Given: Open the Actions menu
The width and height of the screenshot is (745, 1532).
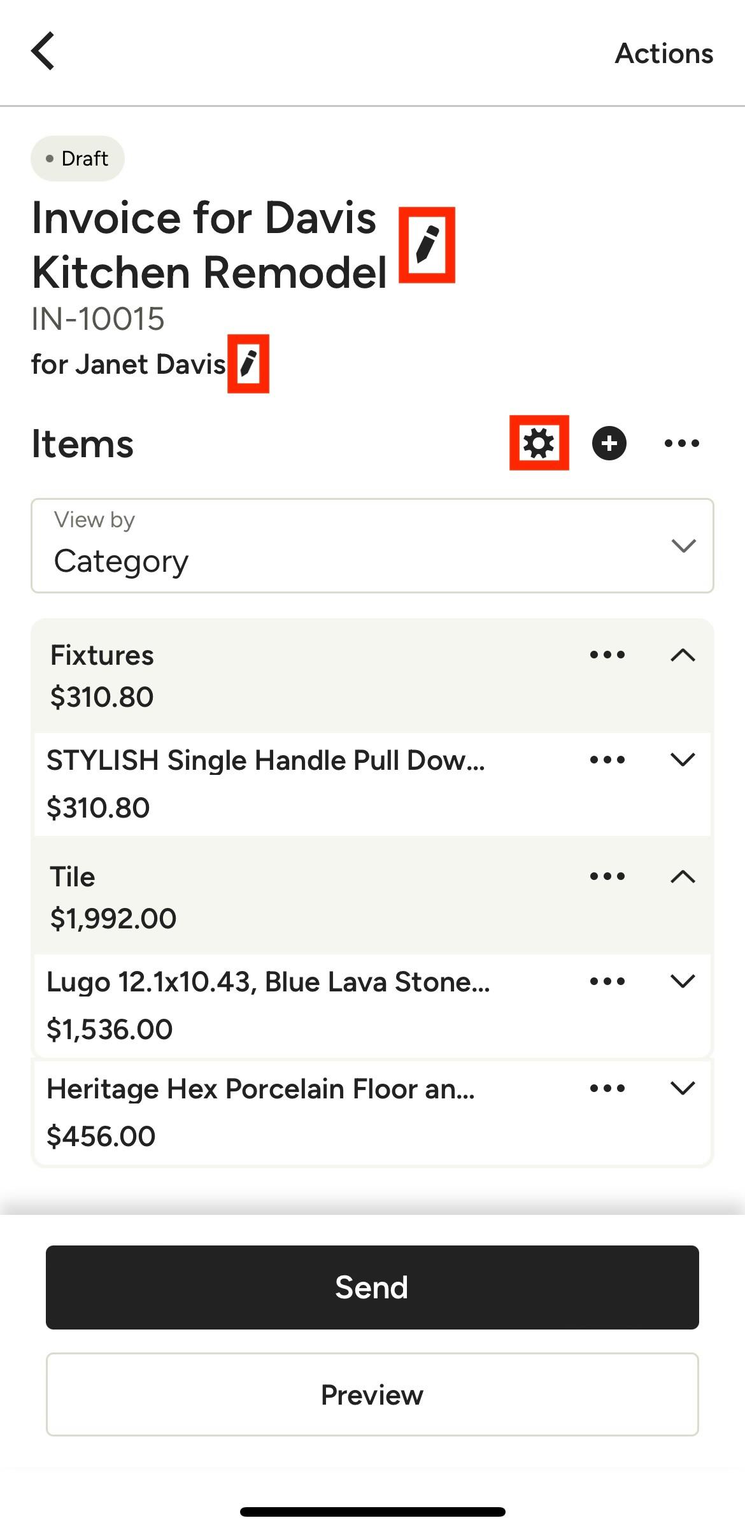Looking at the screenshot, I should point(663,53).
